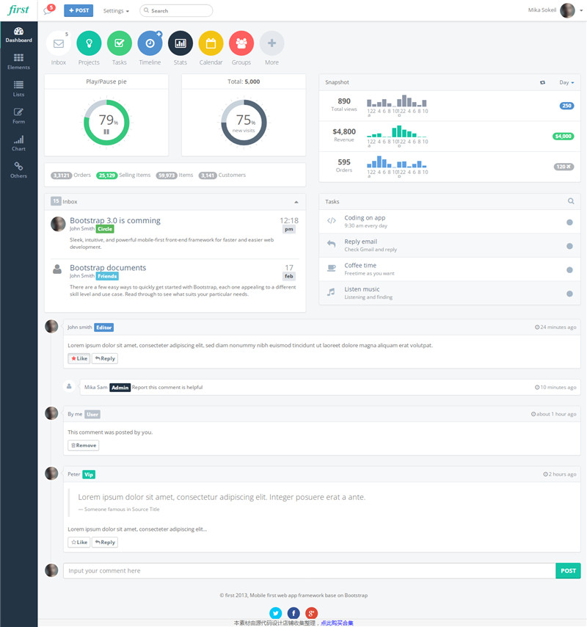
Task: Refresh the Snapshot panel
Action: 542,82
